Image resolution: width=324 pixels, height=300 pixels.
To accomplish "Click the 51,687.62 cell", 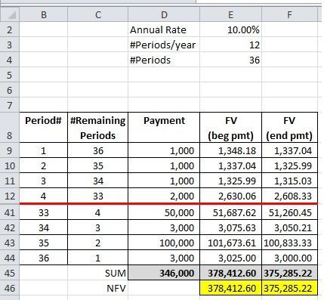I will 230,212.
